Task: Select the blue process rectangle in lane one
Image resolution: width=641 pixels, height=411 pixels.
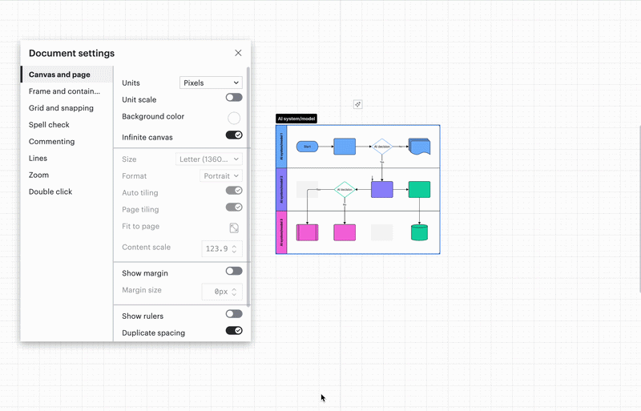Action: click(x=345, y=147)
